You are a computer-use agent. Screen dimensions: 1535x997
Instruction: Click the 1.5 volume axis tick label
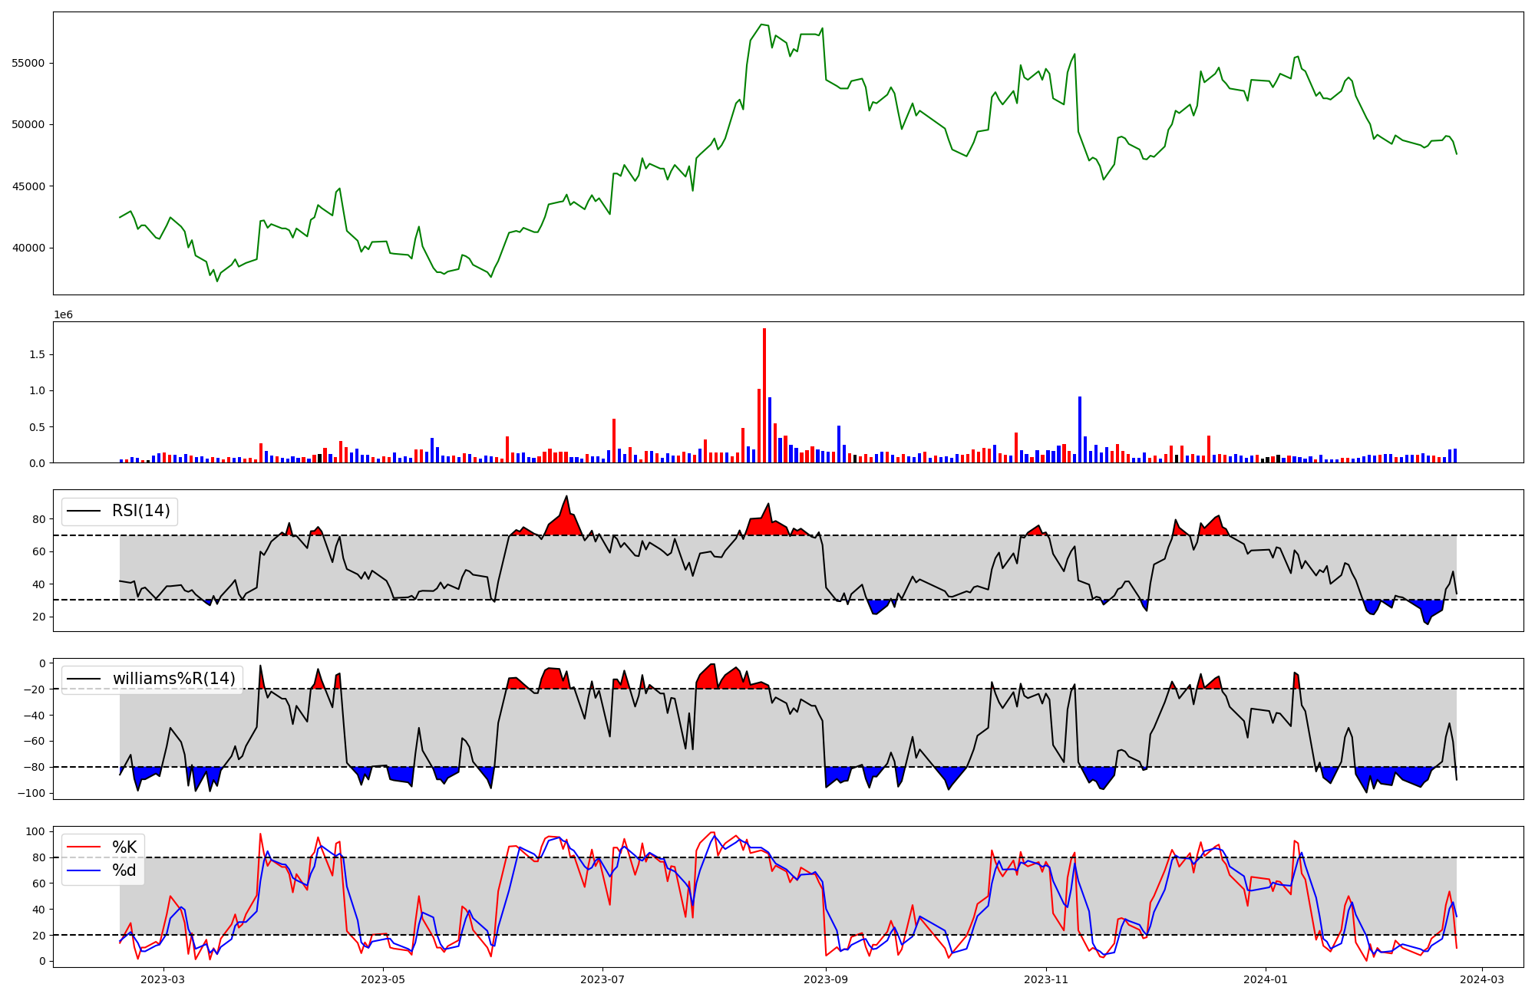(x=37, y=354)
